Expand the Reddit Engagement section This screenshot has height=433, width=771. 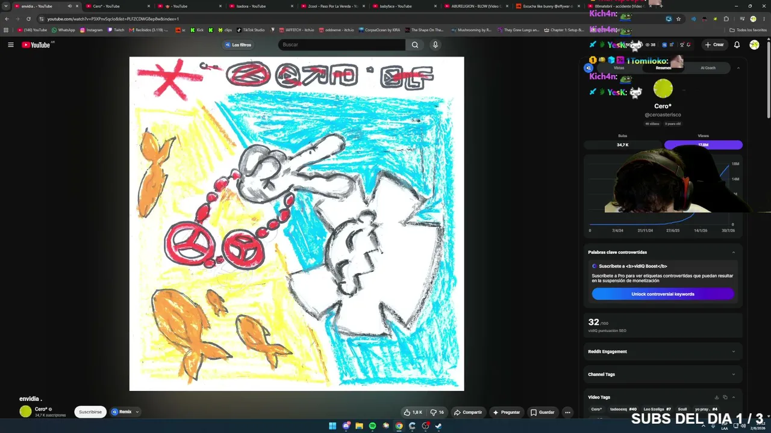pyautogui.click(x=733, y=352)
